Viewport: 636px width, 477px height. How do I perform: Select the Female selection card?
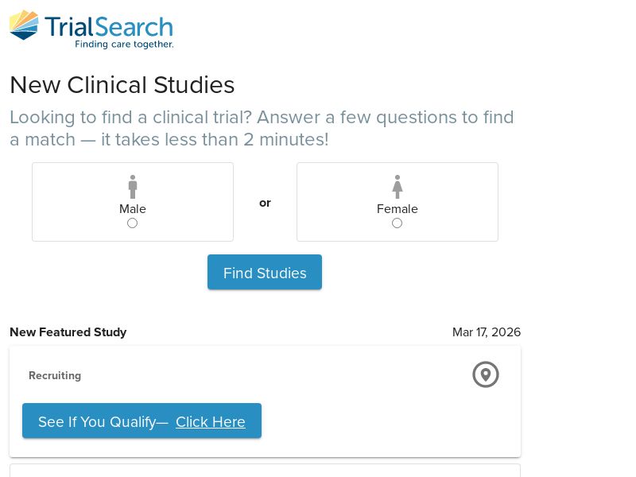click(x=397, y=201)
